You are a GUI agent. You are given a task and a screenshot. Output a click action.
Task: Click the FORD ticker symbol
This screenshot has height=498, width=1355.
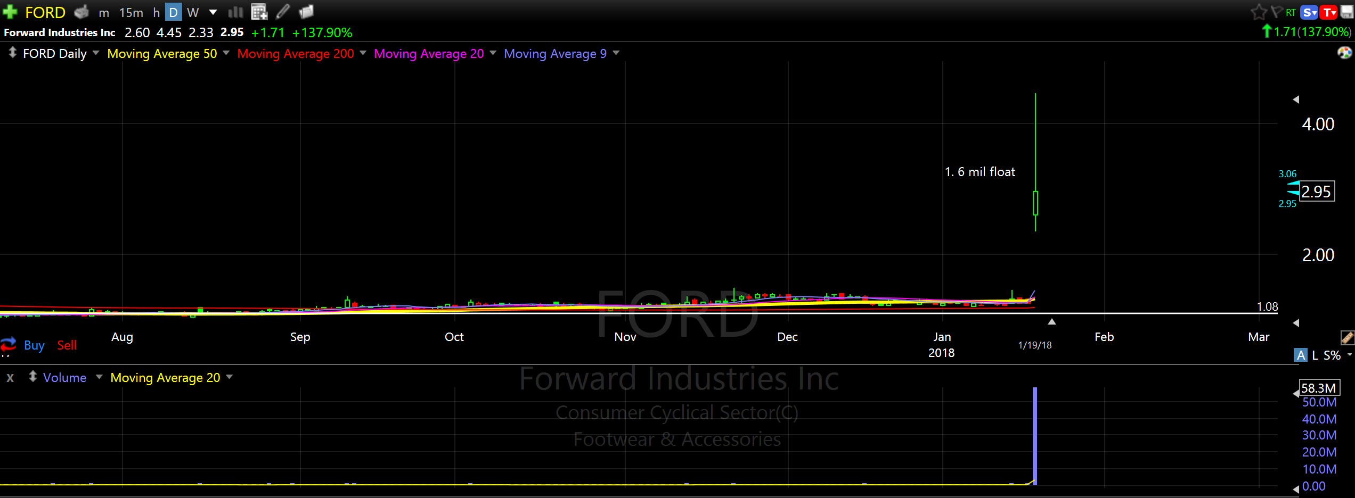click(x=45, y=13)
